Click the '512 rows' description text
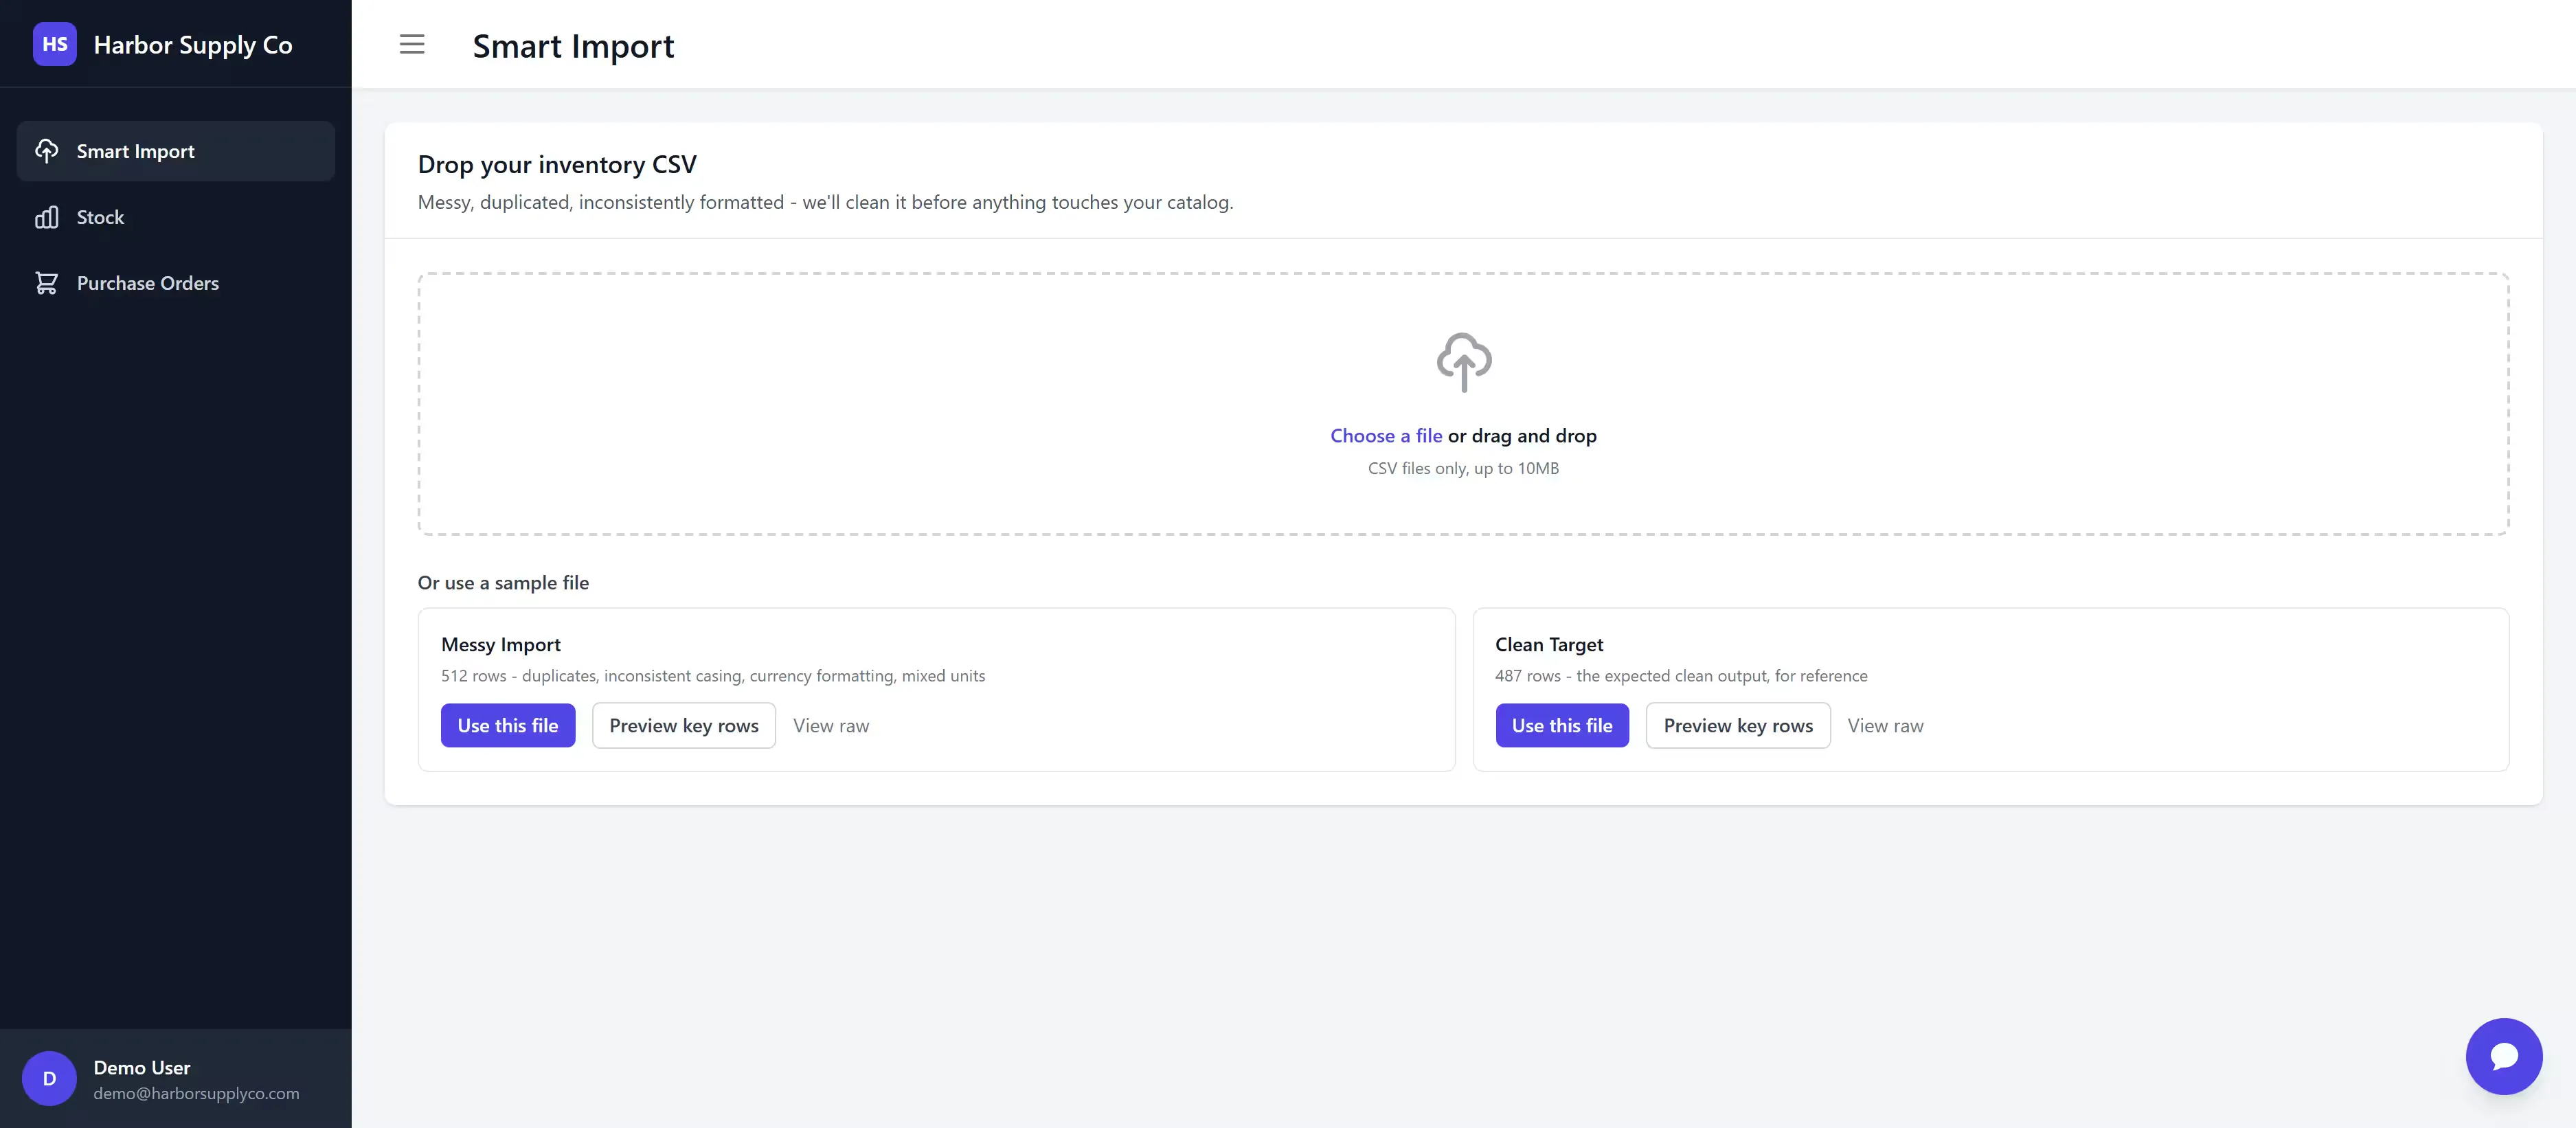The height and width of the screenshot is (1128, 2576). [713, 676]
